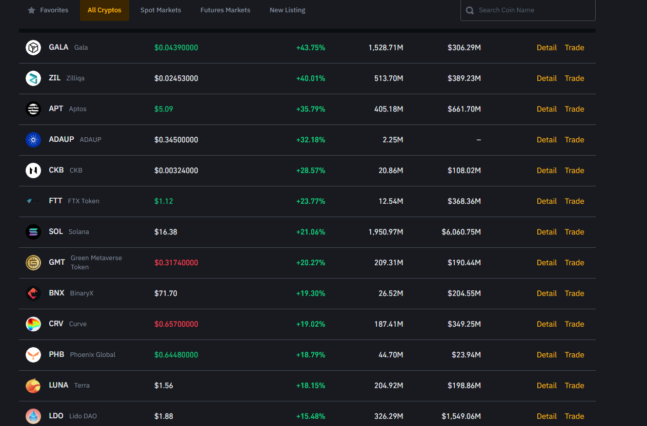Open the Favorites tab with star
The width and height of the screenshot is (647, 426).
tap(48, 10)
